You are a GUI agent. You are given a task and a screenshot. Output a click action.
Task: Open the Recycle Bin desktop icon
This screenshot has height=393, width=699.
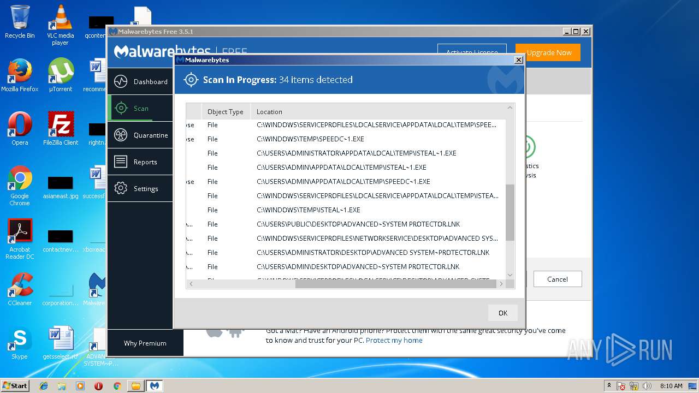(x=20, y=22)
